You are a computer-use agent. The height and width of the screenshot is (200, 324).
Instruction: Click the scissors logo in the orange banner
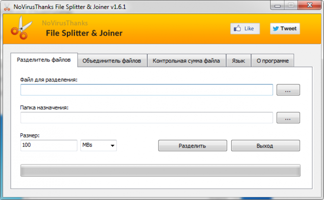(22, 28)
